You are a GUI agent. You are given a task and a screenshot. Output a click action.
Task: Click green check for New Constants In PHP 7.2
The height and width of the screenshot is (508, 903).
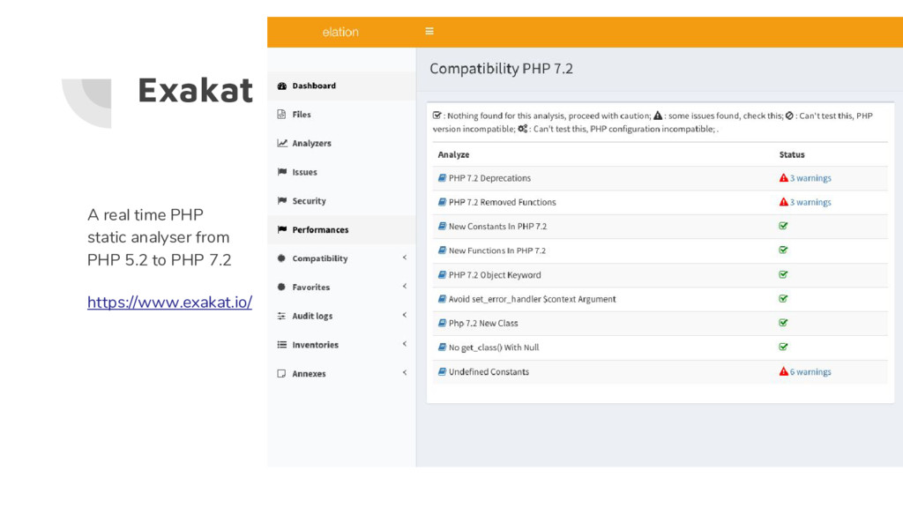click(783, 226)
